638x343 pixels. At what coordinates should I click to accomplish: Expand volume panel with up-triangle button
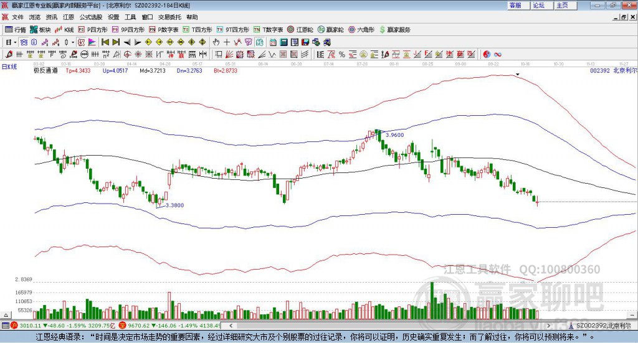pos(6,315)
